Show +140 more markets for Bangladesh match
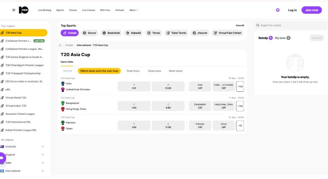The image size is (328, 179). click(x=240, y=106)
